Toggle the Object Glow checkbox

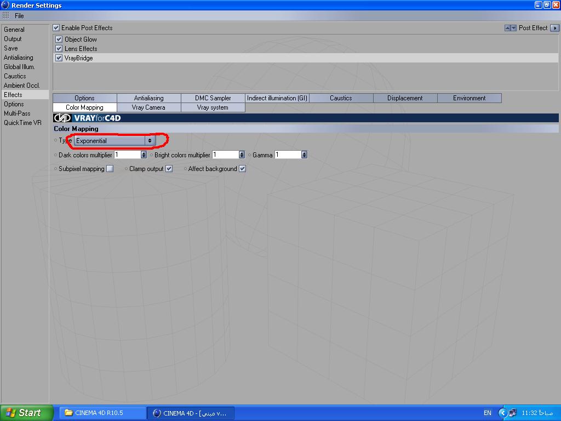point(59,39)
